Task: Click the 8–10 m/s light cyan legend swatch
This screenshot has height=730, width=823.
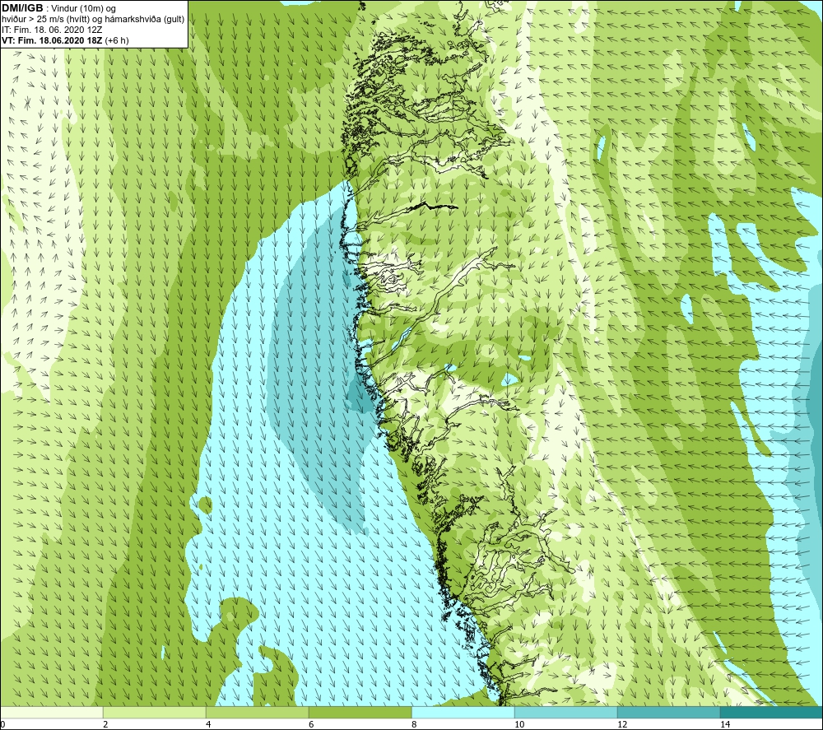Action: coord(463,712)
